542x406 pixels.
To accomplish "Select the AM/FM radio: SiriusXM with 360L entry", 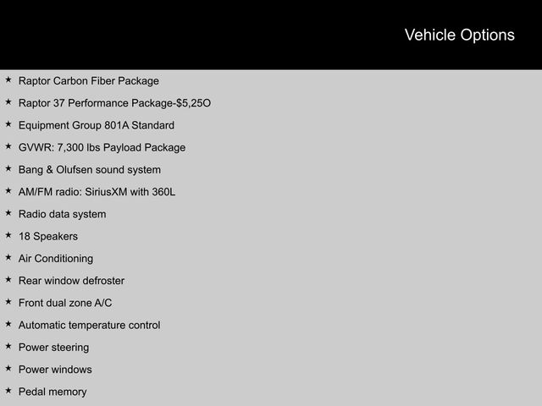I will (97, 192).
